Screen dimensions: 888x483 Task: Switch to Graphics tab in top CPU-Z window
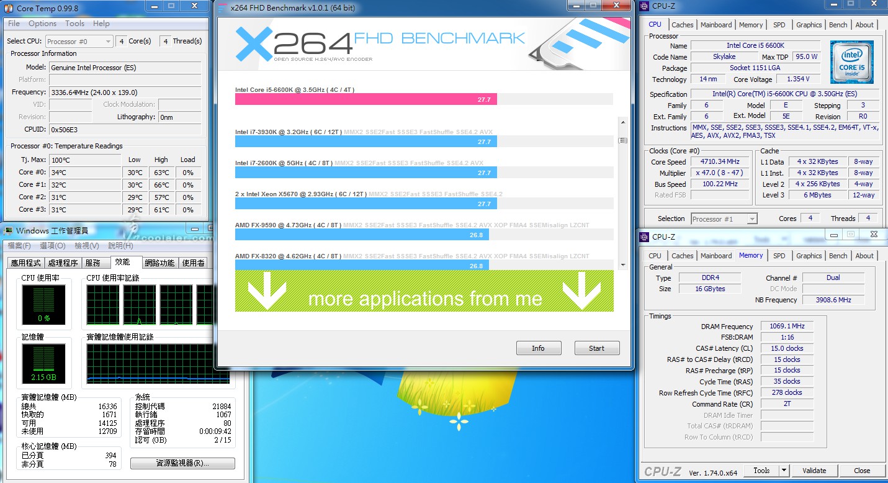click(809, 25)
